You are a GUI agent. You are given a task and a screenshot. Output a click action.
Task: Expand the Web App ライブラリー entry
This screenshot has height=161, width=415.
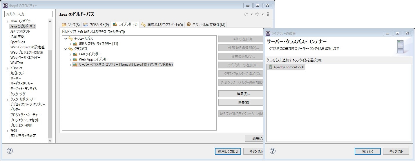(70, 59)
